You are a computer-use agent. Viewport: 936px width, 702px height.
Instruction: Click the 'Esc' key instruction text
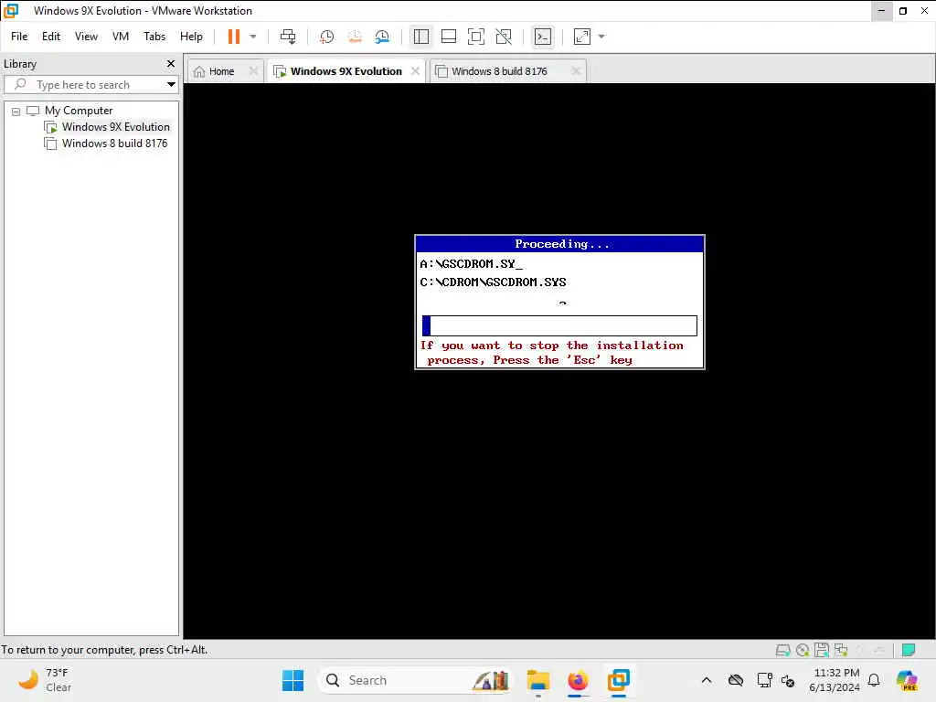pos(553,353)
